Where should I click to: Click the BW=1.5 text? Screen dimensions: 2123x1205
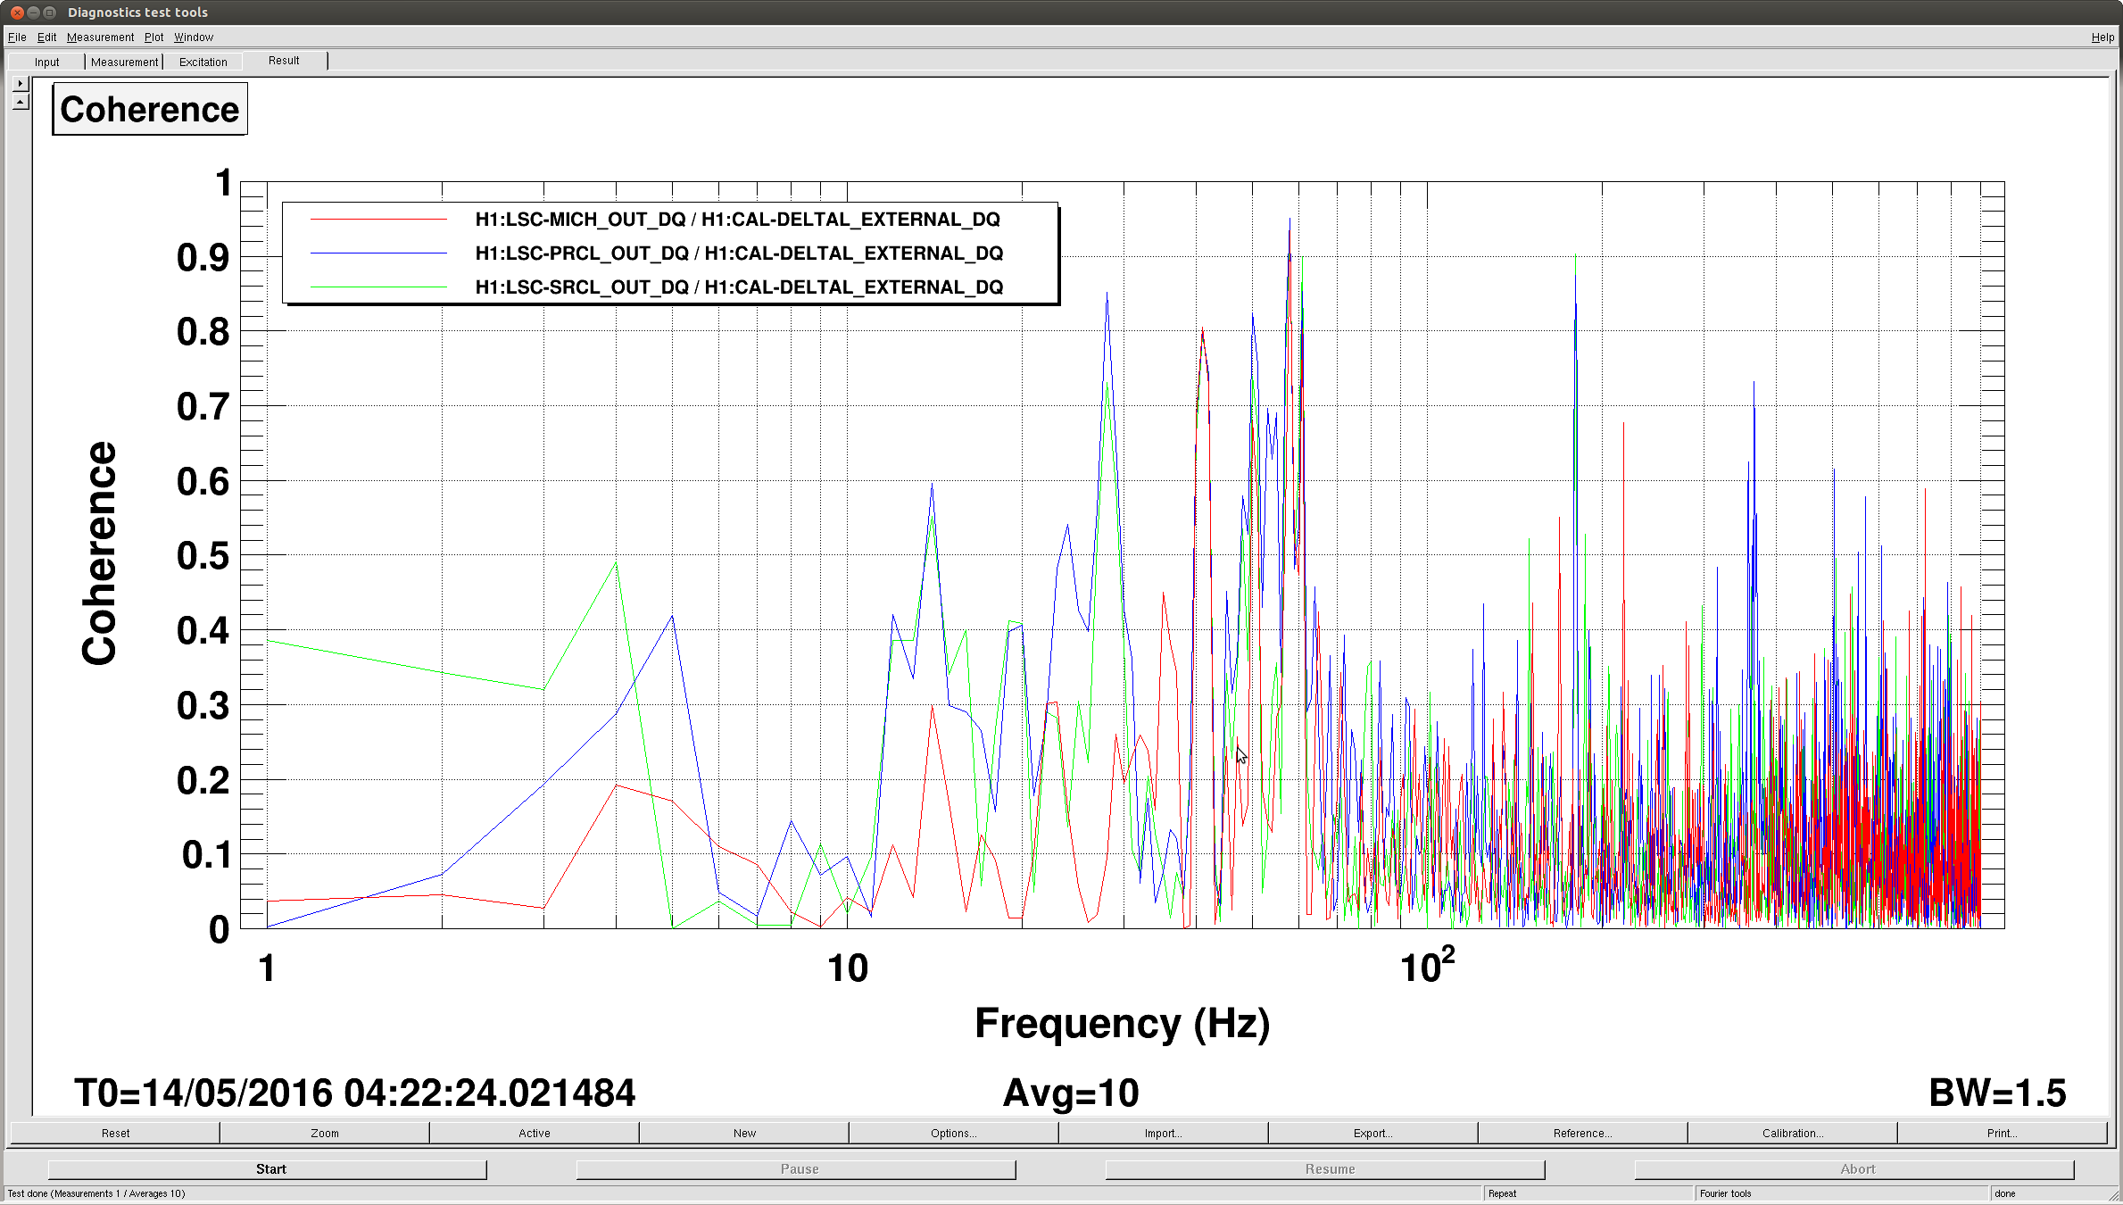[x=1997, y=1093]
